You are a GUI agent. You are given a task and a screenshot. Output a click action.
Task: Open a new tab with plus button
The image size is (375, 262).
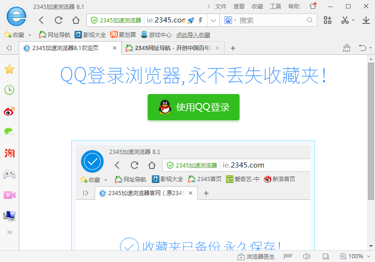(x=233, y=48)
